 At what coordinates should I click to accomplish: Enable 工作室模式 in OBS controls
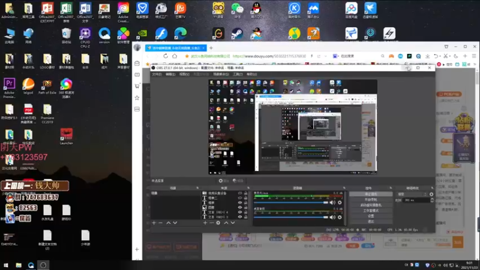371,211
